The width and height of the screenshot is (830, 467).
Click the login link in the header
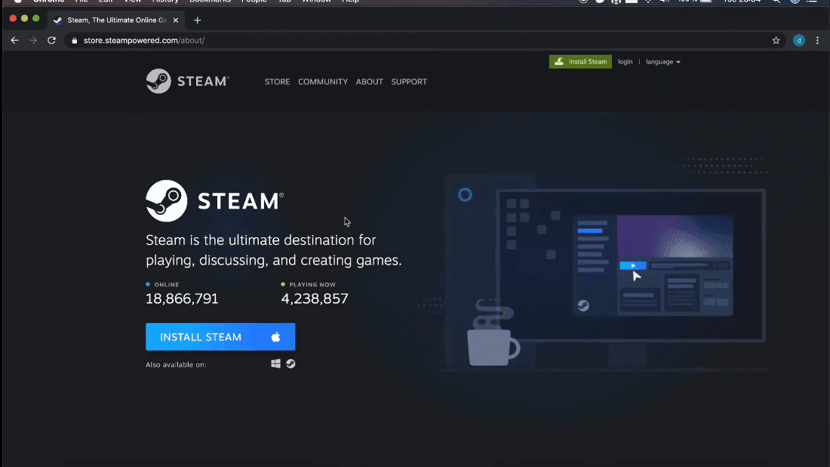pos(625,61)
